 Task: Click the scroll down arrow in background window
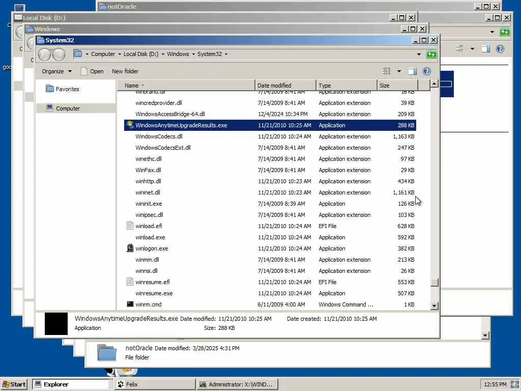[485, 335]
